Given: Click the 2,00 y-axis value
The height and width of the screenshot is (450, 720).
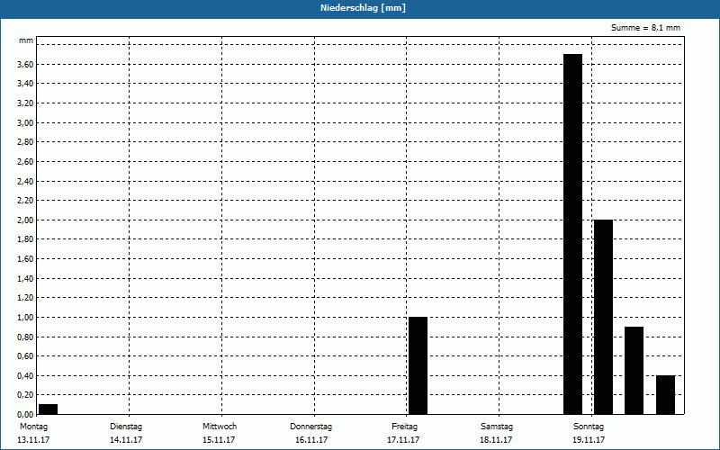Looking at the screenshot, I should point(25,220).
